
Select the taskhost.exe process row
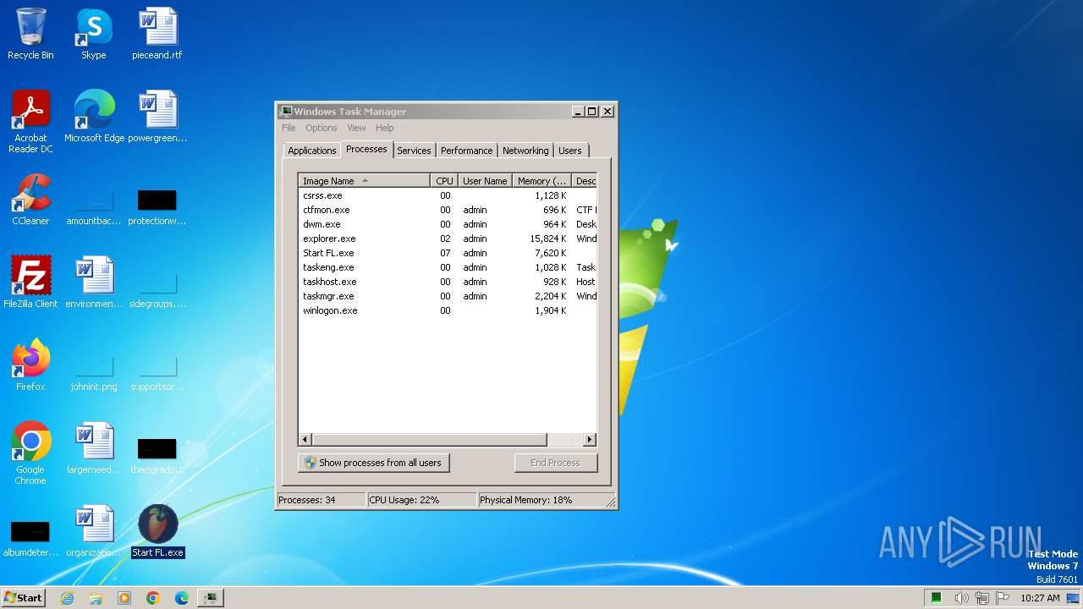coord(448,282)
